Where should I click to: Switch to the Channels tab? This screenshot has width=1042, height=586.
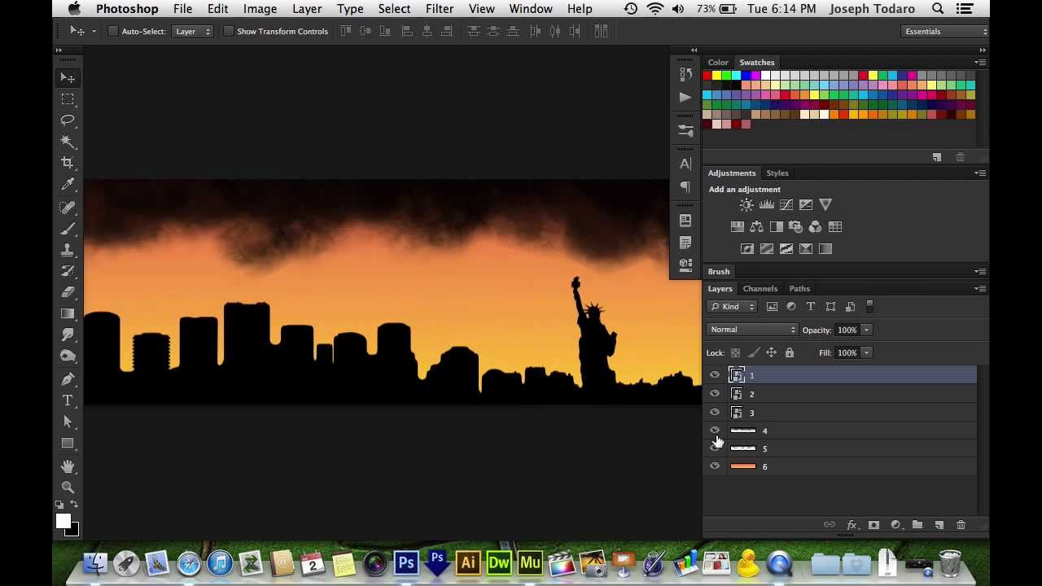click(760, 289)
